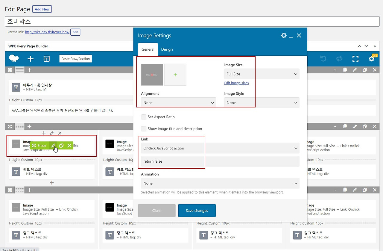
Task: Delete the column above the hovered Image
Action: (60, 133)
